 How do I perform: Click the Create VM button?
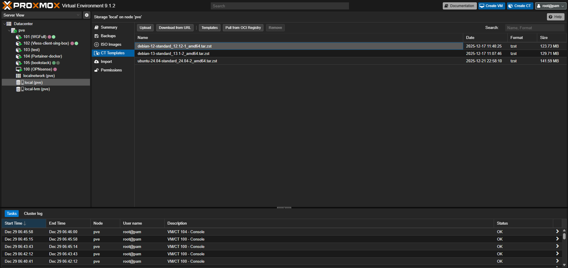(x=492, y=6)
